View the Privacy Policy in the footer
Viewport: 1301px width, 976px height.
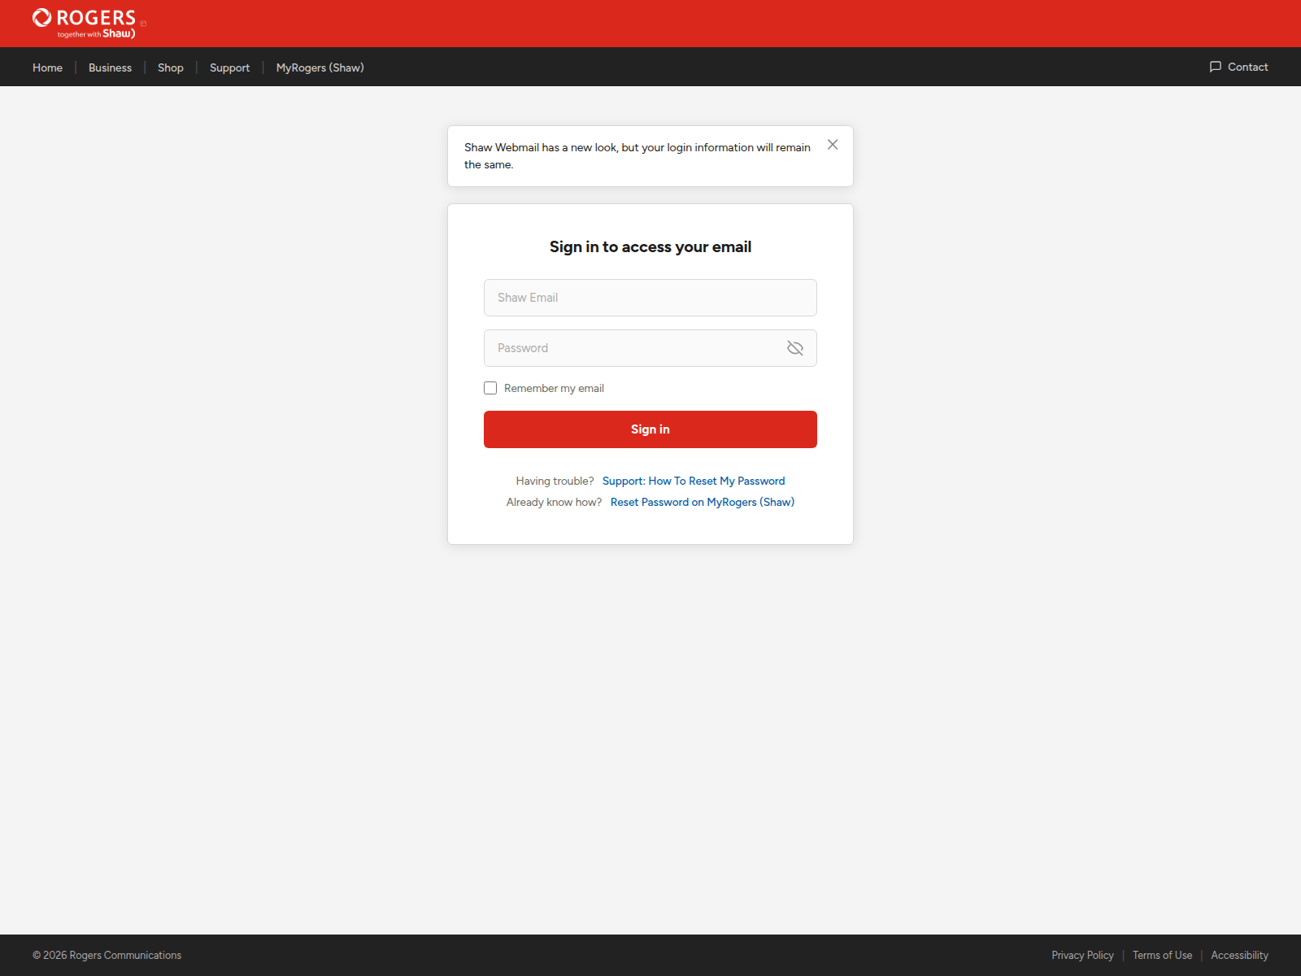[x=1082, y=955]
